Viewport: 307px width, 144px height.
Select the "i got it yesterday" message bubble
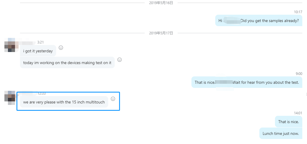(38, 51)
